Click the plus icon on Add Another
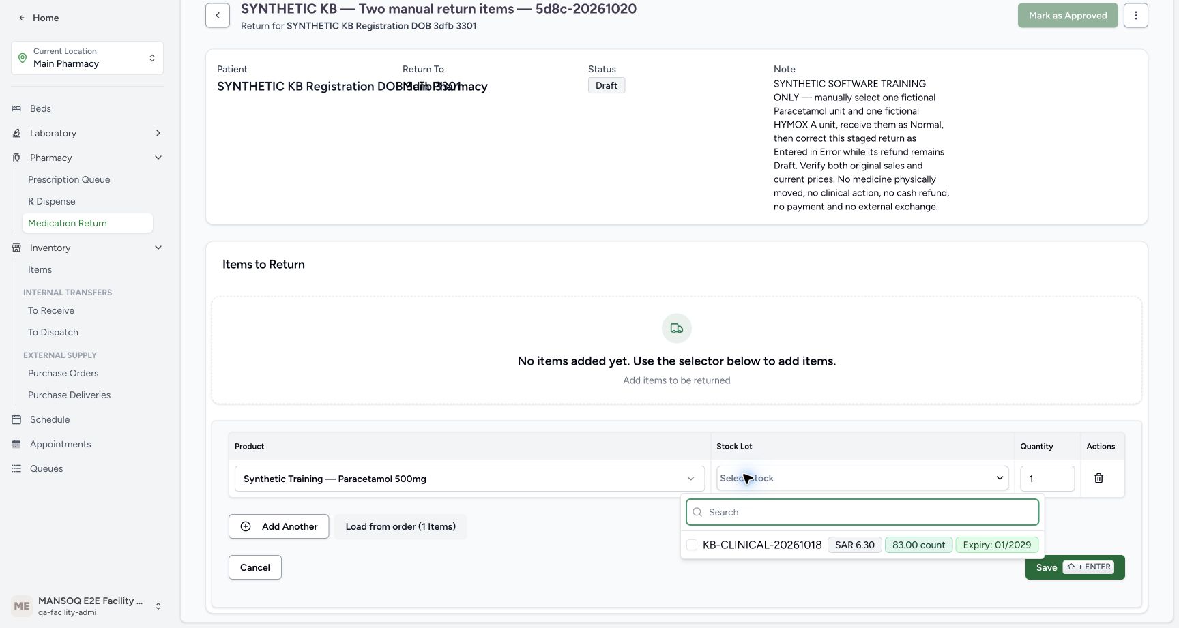The width and height of the screenshot is (1179, 628). 246,526
